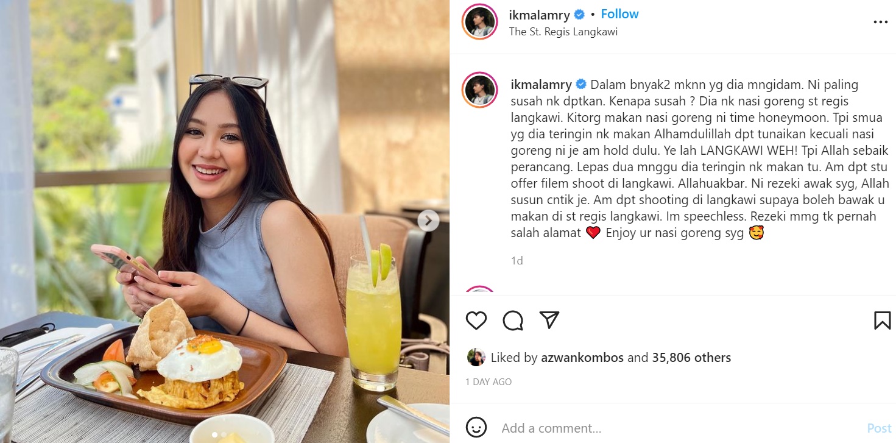The width and height of the screenshot is (896, 443).
Task: Open comments via speech bubble icon
Action: click(x=513, y=321)
